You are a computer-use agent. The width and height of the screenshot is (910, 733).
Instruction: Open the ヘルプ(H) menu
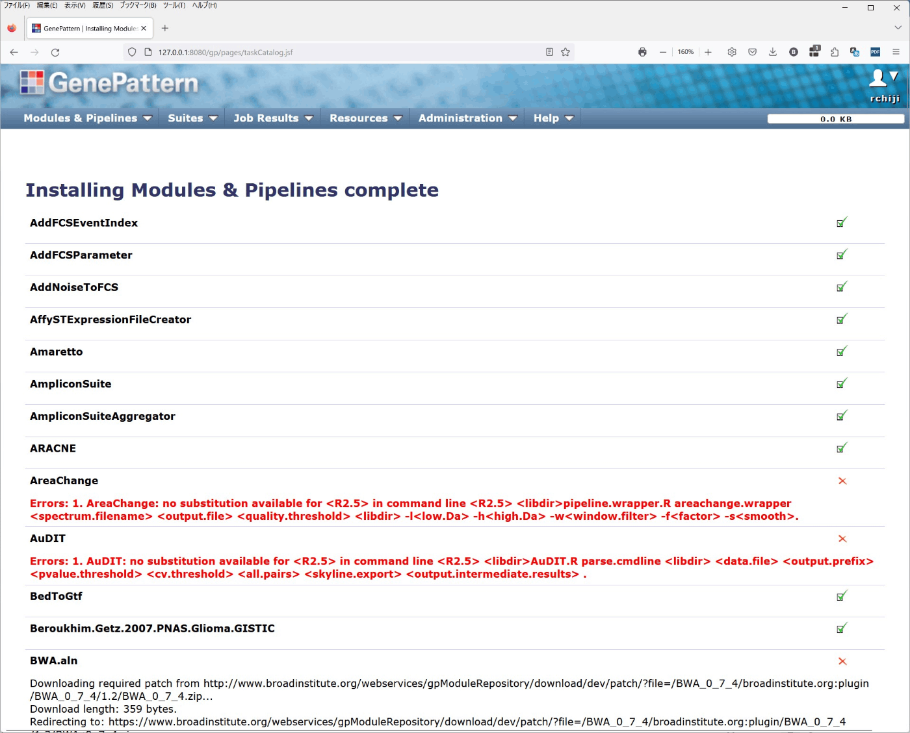pos(204,5)
